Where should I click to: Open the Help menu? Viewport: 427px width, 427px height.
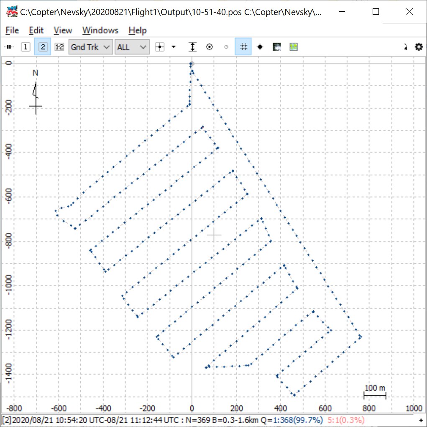tap(138, 30)
